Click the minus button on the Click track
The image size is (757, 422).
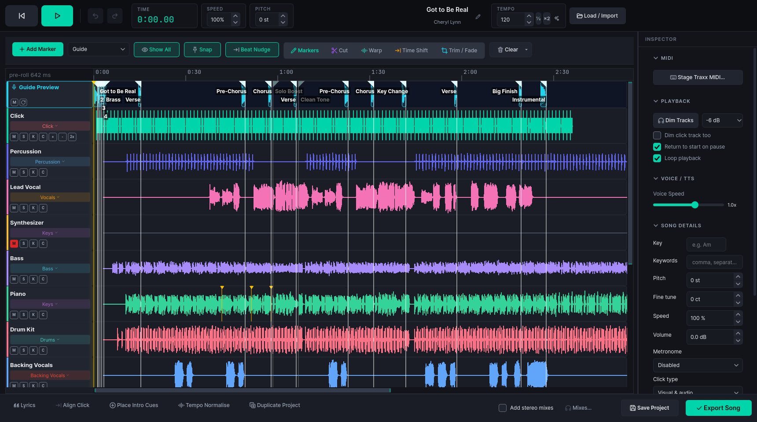[62, 137]
